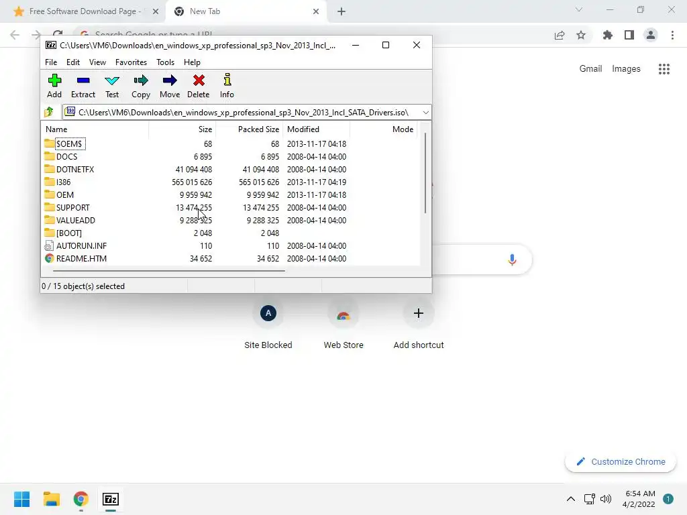Open the Favorites menu
Viewport: 687px width, 515px height.
coord(131,62)
